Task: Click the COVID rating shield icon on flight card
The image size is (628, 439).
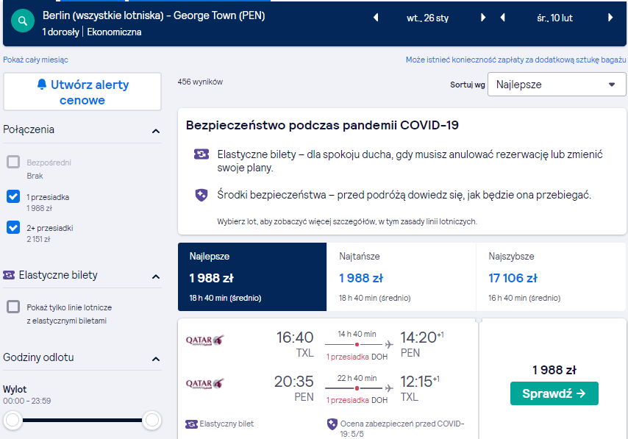Action: (x=332, y=424)
